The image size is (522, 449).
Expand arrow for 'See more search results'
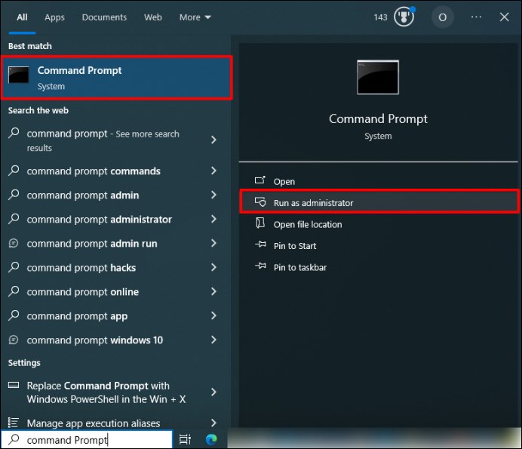(213, 140)
